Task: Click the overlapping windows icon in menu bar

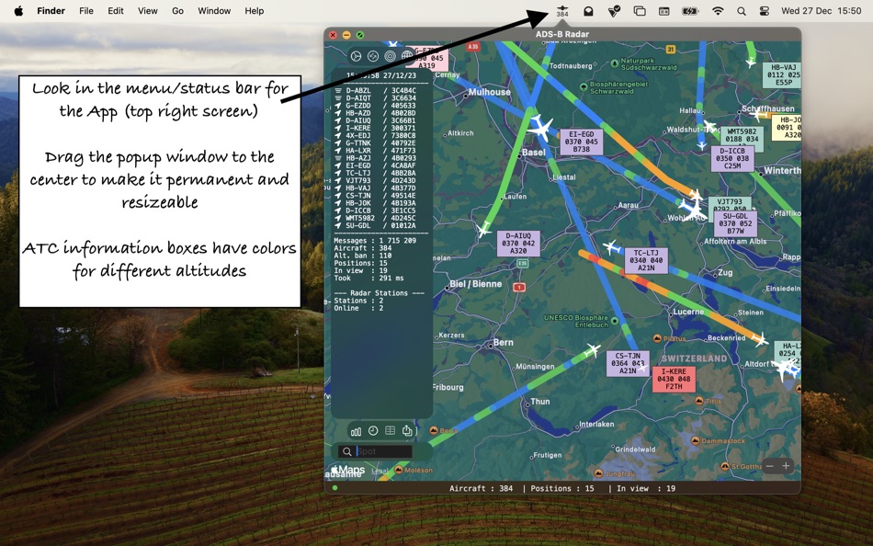Action: point(640,11)
